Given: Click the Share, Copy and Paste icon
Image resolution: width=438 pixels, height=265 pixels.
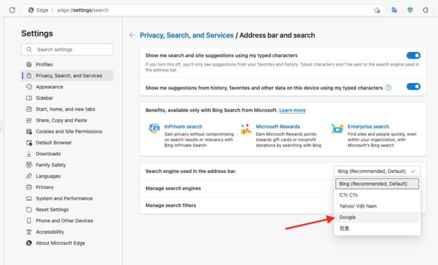Looking at the screenshot, I should click(29, 120).
